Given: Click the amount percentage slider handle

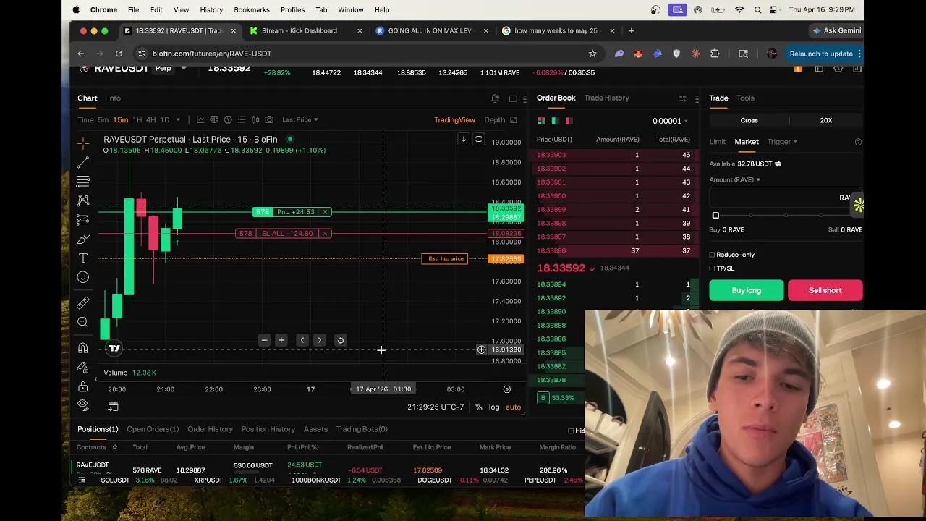Looking at the screenshot, I should 715,216.
